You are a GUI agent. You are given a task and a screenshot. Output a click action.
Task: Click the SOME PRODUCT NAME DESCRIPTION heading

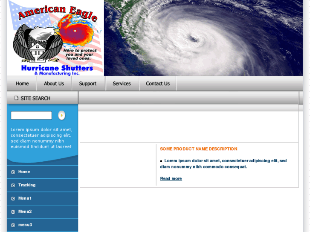(x=199, y=149)
